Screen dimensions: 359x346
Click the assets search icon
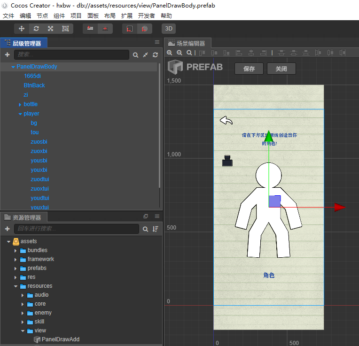click(145, 229)
